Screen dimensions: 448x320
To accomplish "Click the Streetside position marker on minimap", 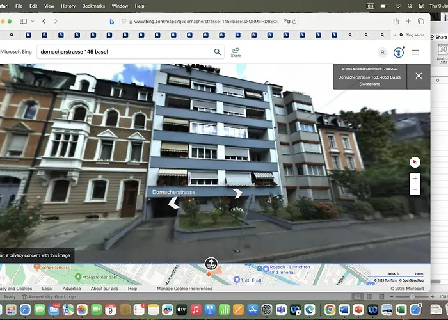I will point(211,264).
